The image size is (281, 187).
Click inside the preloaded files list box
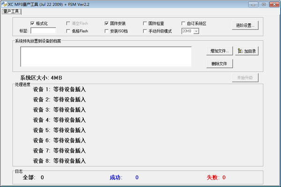pyautogui.click(x=106, y=57)
